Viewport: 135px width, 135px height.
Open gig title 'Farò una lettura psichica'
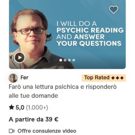click(63, 91)
